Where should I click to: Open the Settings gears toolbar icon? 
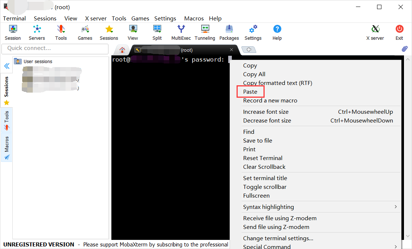click(x=253, y=33)
